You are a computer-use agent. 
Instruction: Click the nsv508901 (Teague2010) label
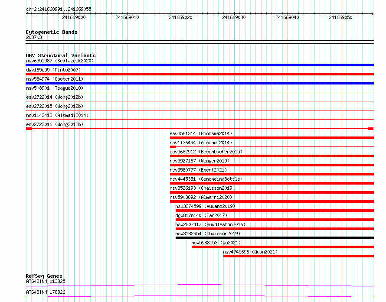tap(55, 88)
